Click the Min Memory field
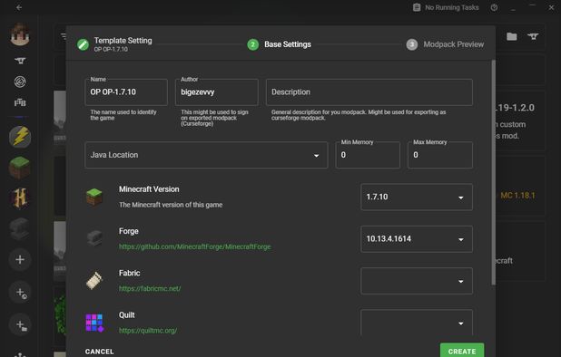This screenshot has width=561, height=357. click(368, 155)
